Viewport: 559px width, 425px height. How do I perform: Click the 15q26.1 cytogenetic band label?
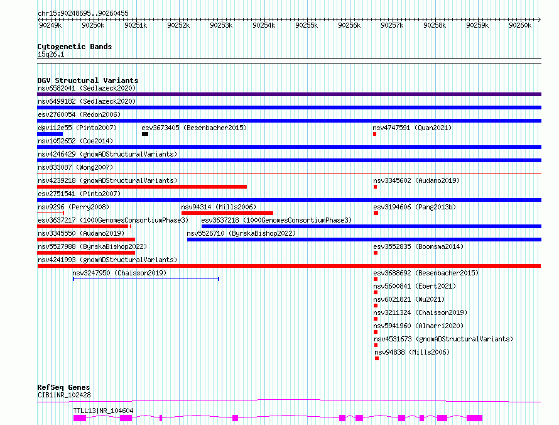click(51, 54)
